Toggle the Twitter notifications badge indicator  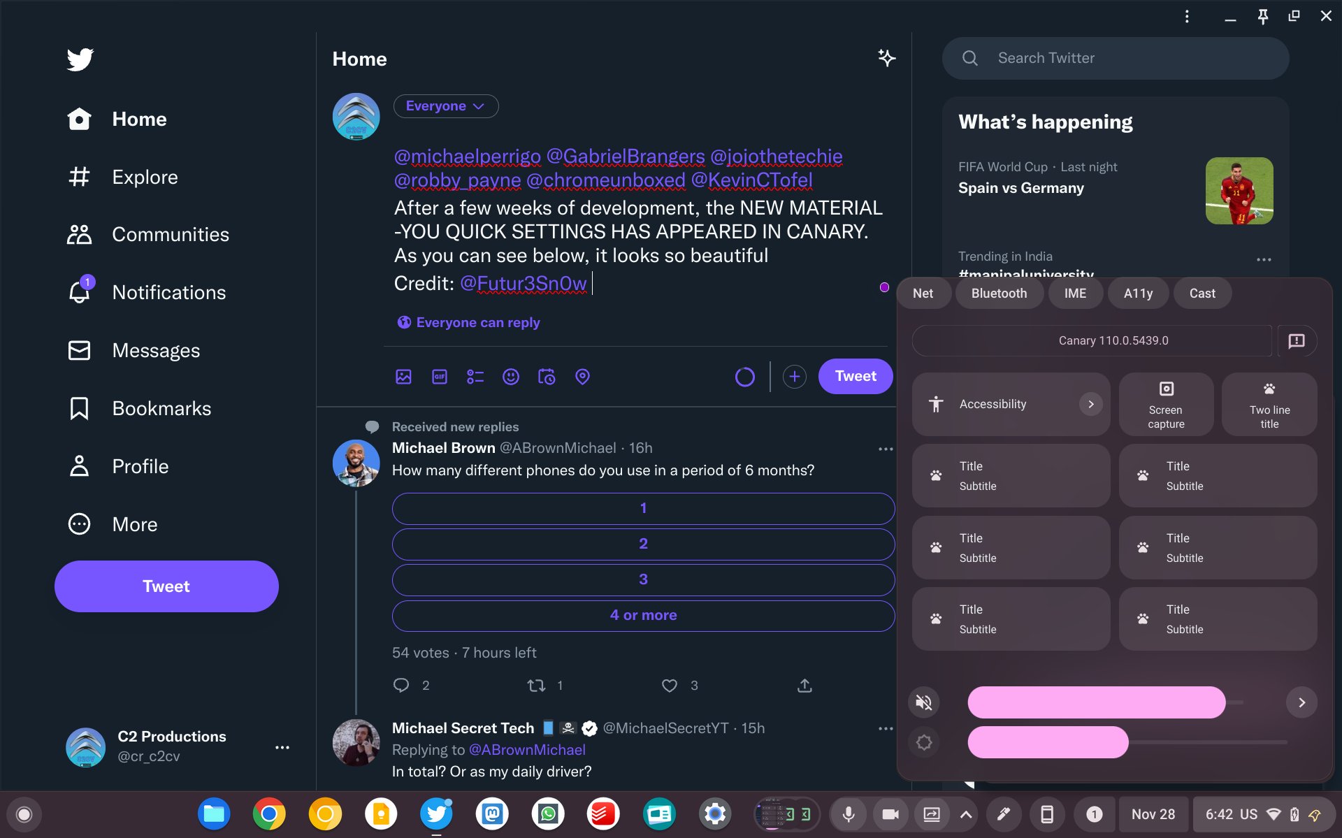coord(88,282)
